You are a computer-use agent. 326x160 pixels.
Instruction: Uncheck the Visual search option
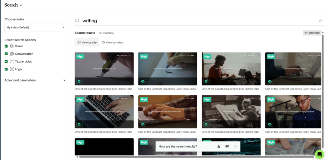tap(6, 46)
